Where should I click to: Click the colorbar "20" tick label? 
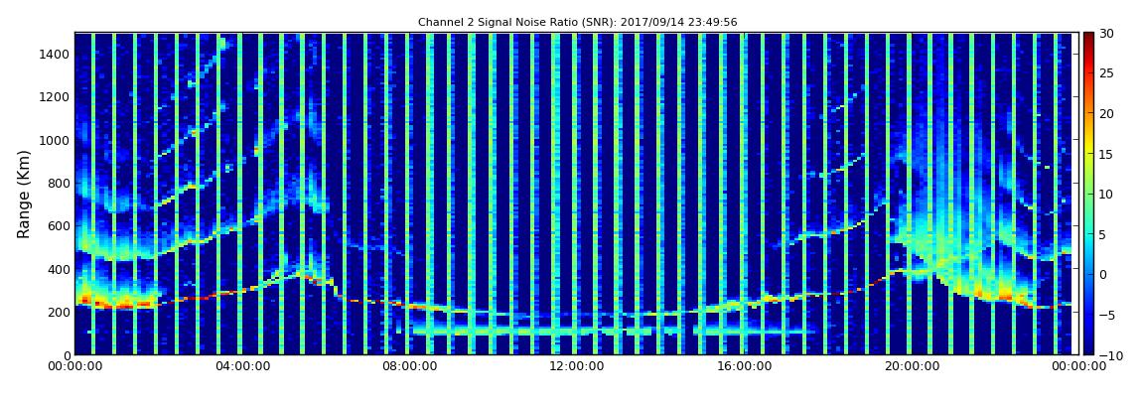coord(1107,113)
